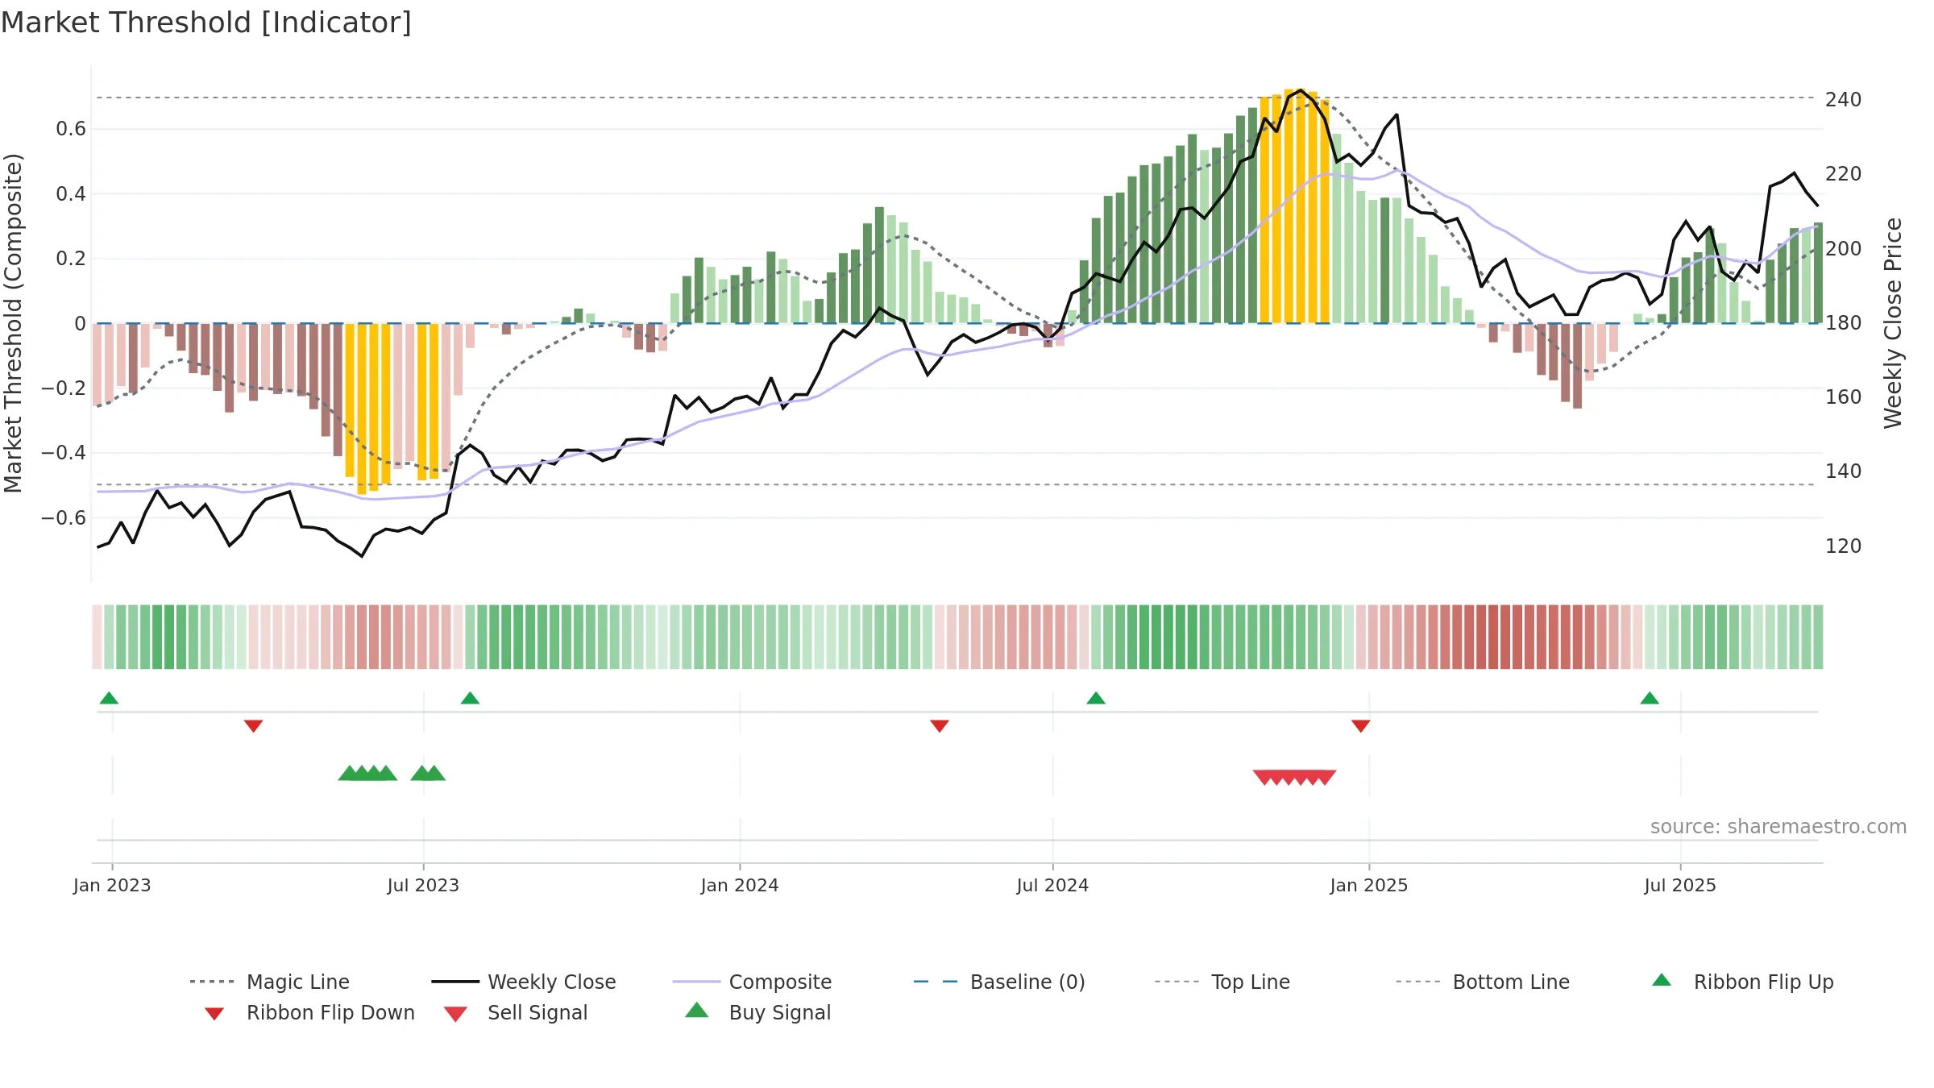
Task: Click the 180 price axis label
Action: click(1844, 322)
